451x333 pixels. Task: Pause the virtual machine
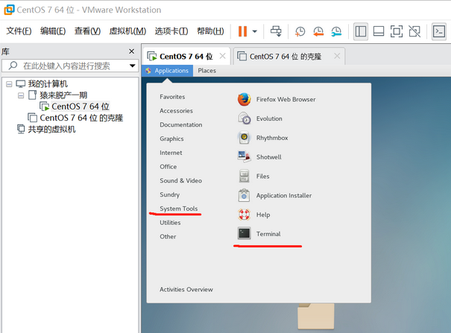[x=242, y=31]
